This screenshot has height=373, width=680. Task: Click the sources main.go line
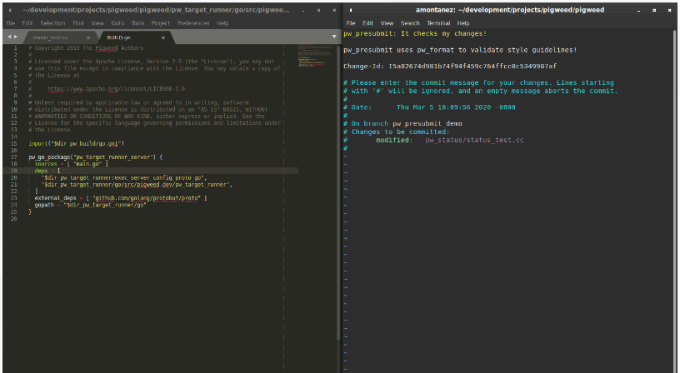coord(72,164)
